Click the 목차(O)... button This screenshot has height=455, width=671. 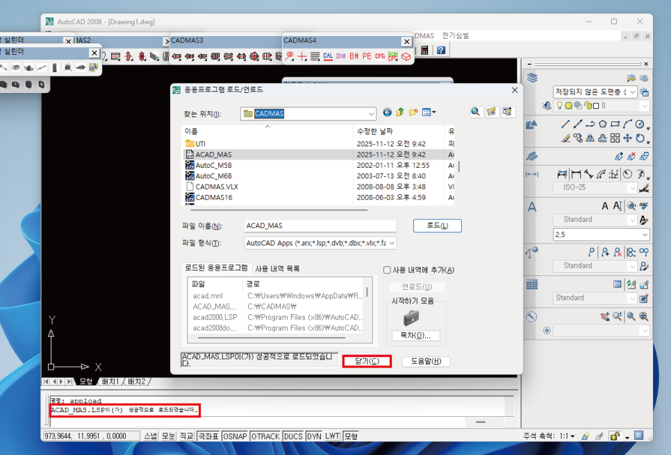pyautogui.click(x=415, y=336)
